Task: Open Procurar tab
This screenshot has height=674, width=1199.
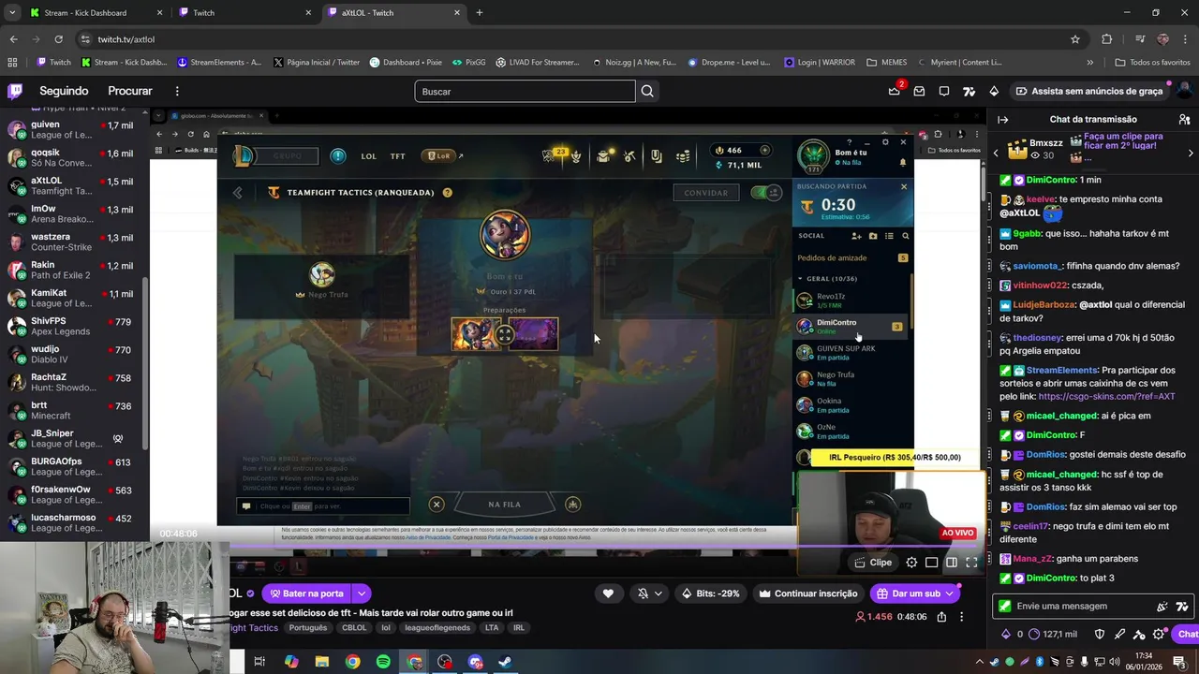Action: (x=130, y=91)
